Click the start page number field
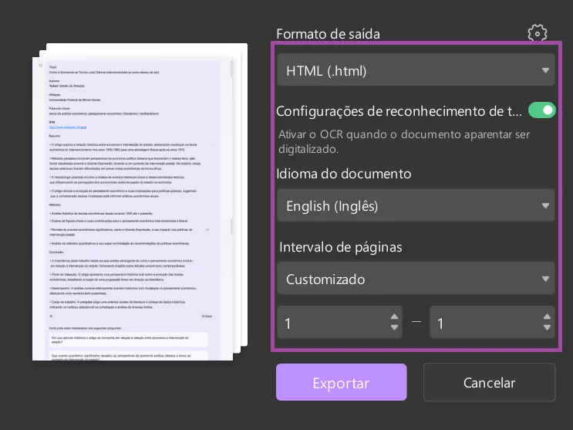The width and height of the screenshot is (573, 430). pos(339,322)
